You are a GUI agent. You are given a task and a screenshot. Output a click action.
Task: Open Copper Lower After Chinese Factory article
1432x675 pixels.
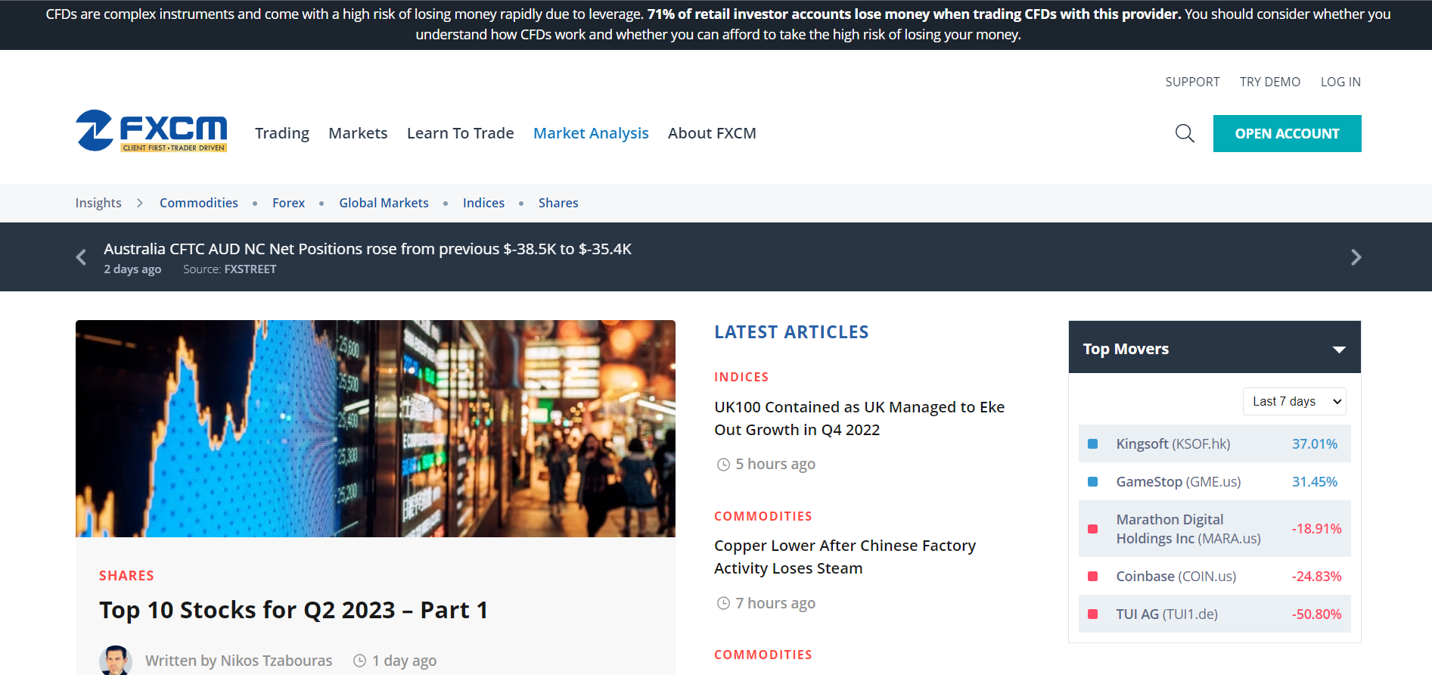point(845,557)
